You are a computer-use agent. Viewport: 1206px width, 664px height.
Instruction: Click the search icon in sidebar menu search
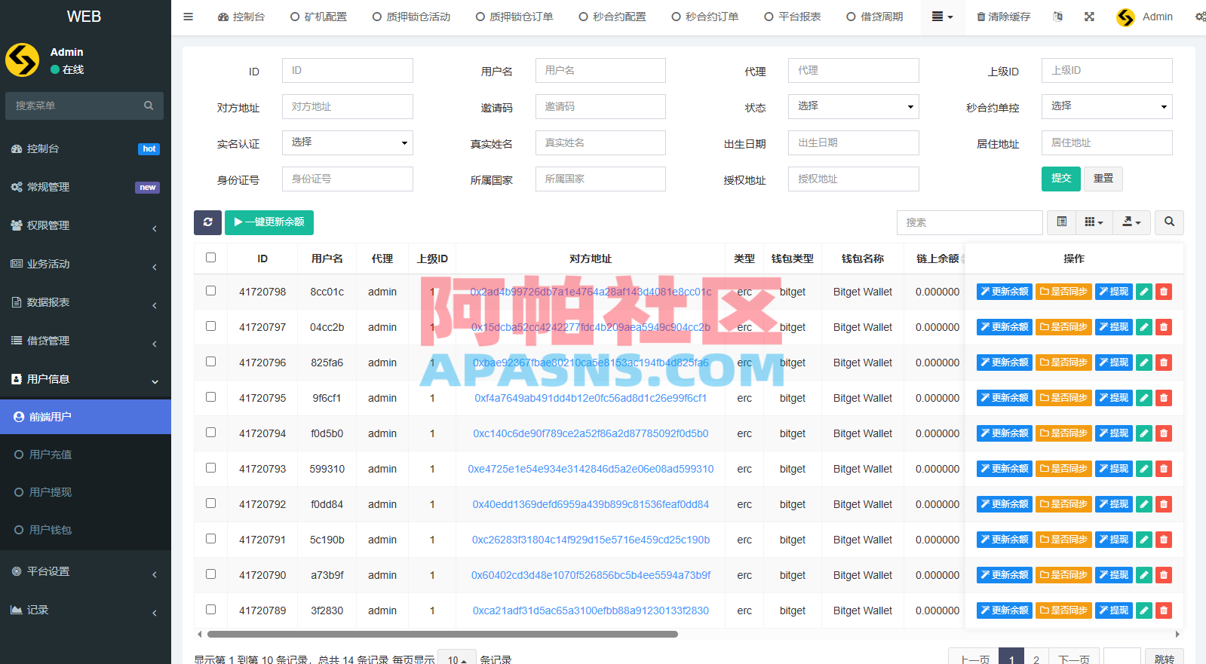(149, 106)
